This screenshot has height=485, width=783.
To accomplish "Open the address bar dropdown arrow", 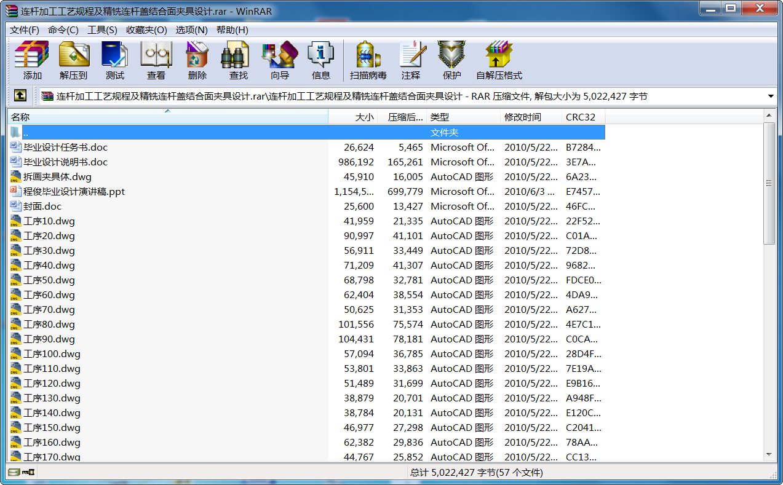I will click(x=771, y=96).
